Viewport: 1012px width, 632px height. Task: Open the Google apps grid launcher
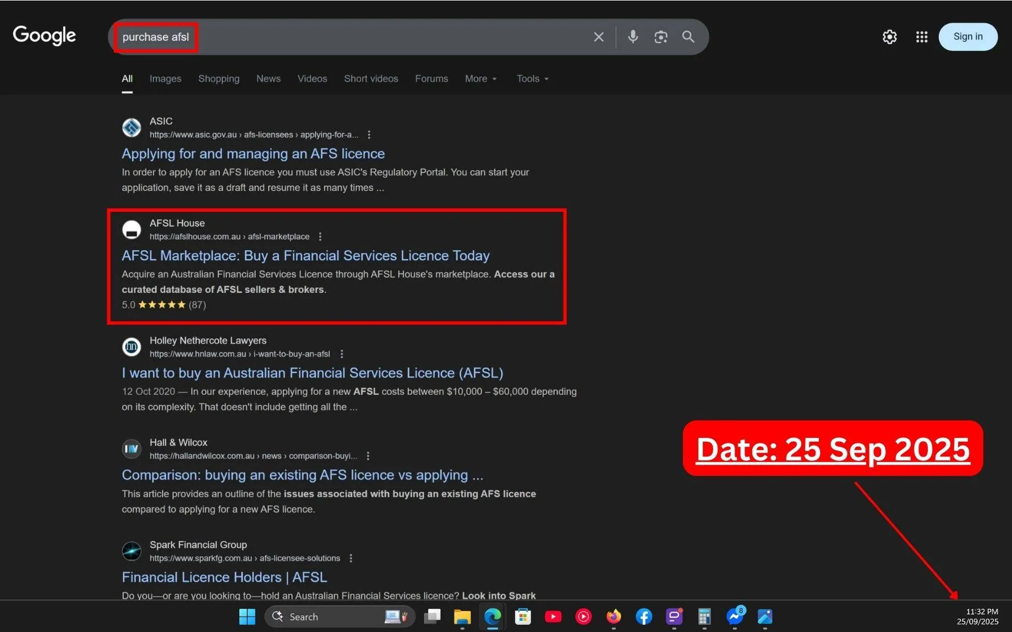[921, 37]
